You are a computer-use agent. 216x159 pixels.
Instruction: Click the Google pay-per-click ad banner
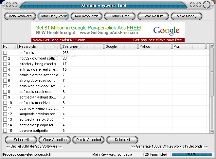108,32
